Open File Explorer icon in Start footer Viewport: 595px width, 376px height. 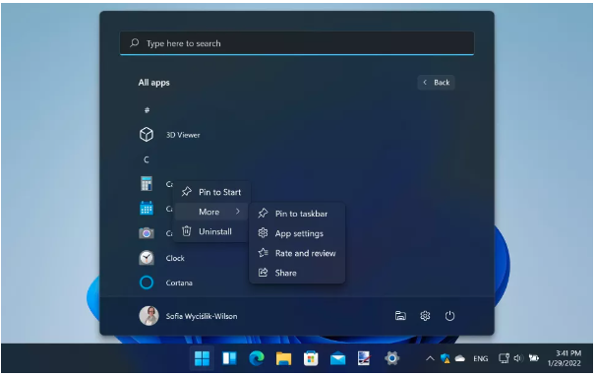click(400, 316)
